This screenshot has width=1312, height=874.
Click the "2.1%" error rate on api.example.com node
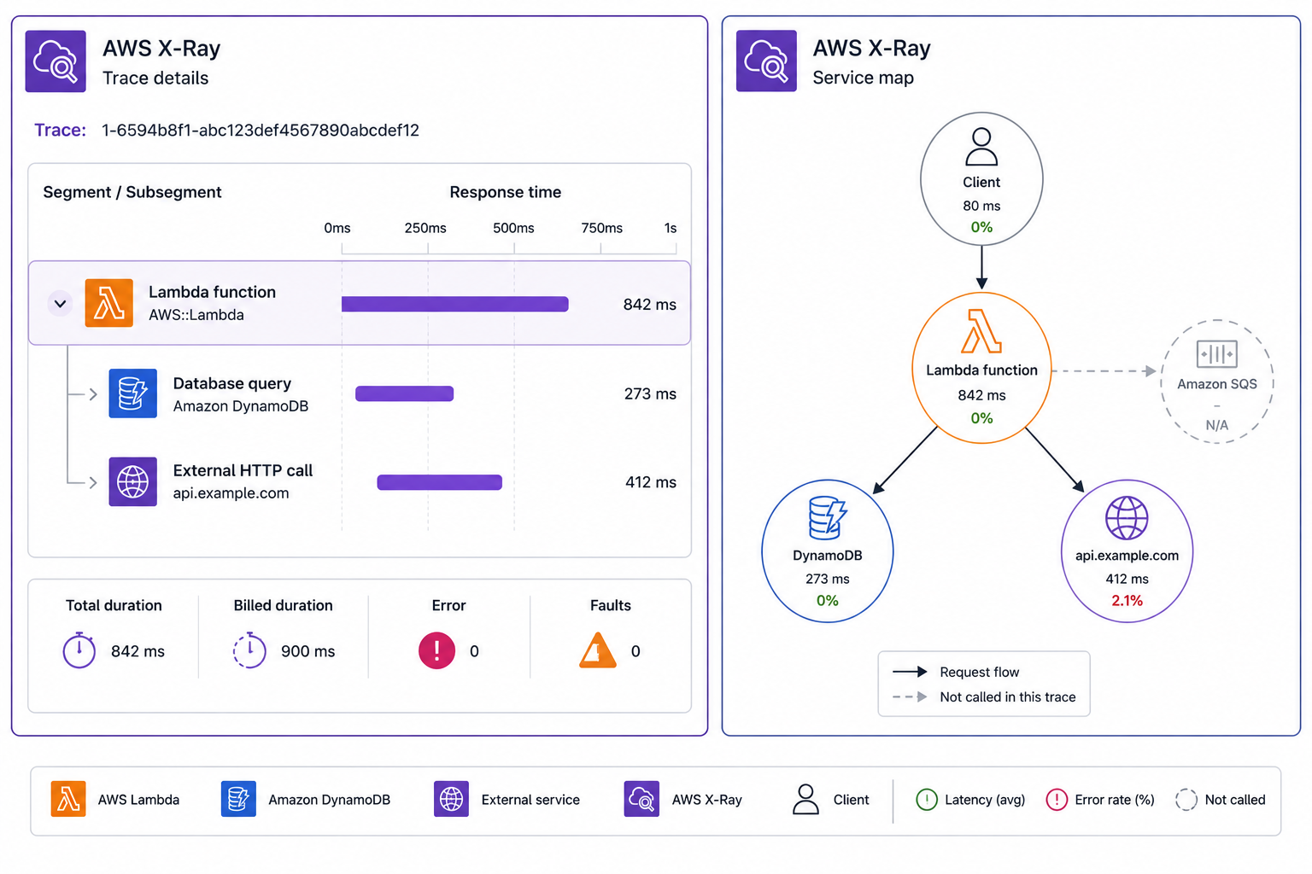[x=1127, y=601]
